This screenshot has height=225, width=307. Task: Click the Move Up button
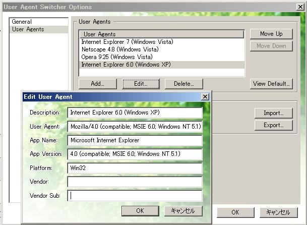pos(271,34)
